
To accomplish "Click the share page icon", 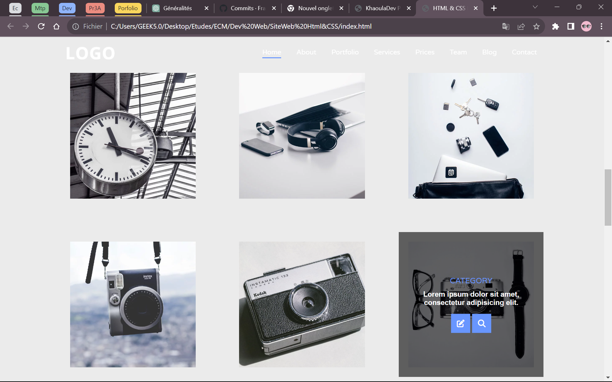I will [x=521, y=26].
